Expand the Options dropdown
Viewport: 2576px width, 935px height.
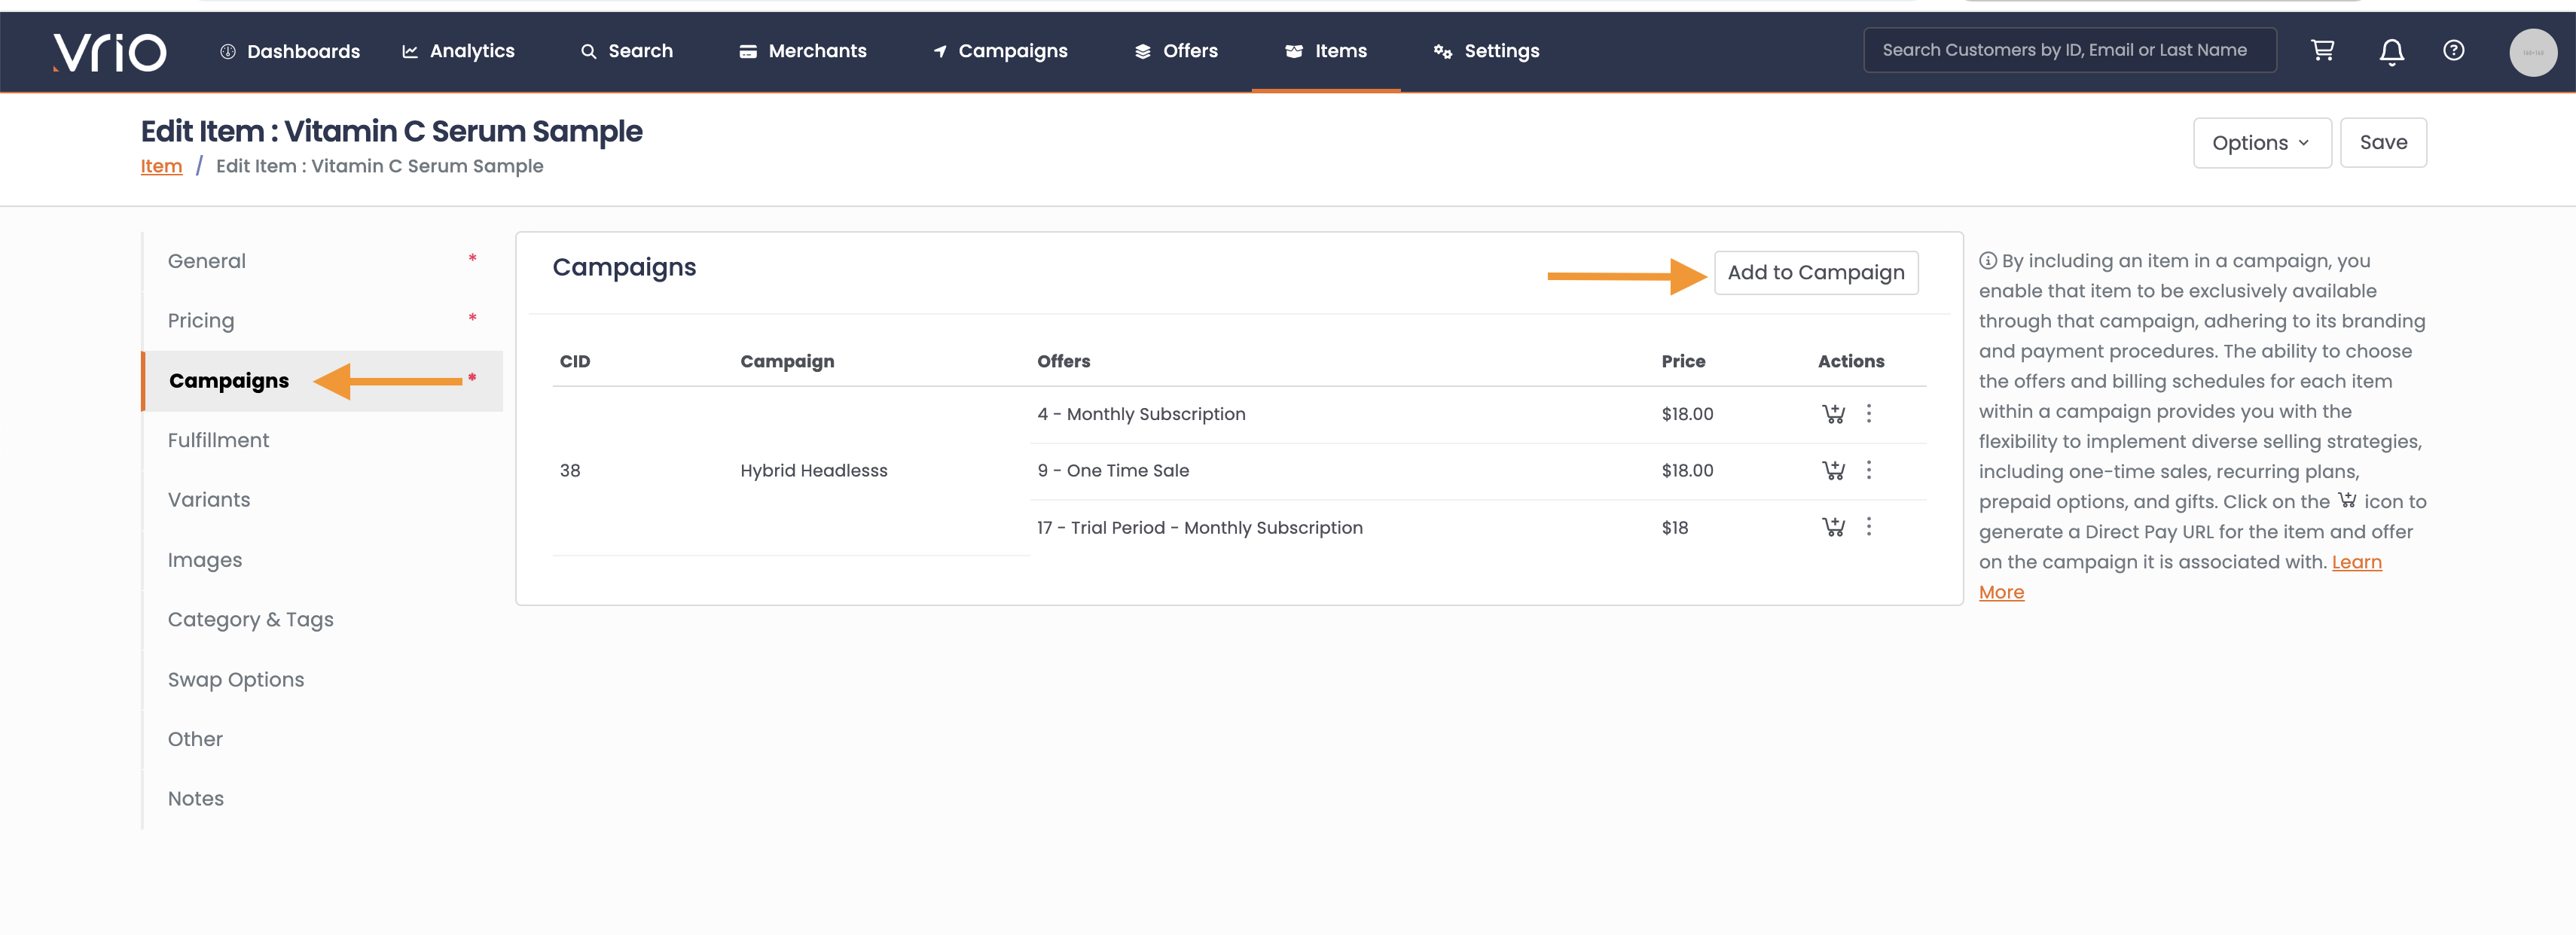click(2262, 143)
